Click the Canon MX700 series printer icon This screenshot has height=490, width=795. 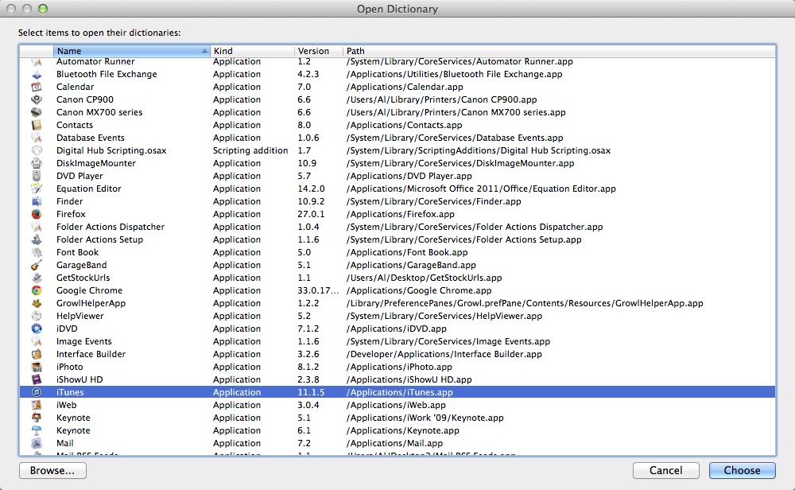click(x=37, y=113)
